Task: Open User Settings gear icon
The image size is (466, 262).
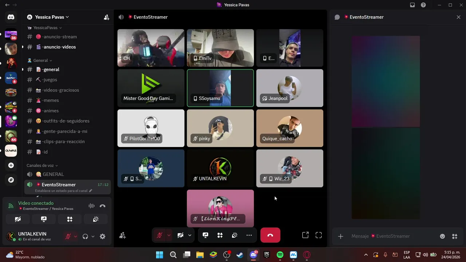Action: [103, 237]
